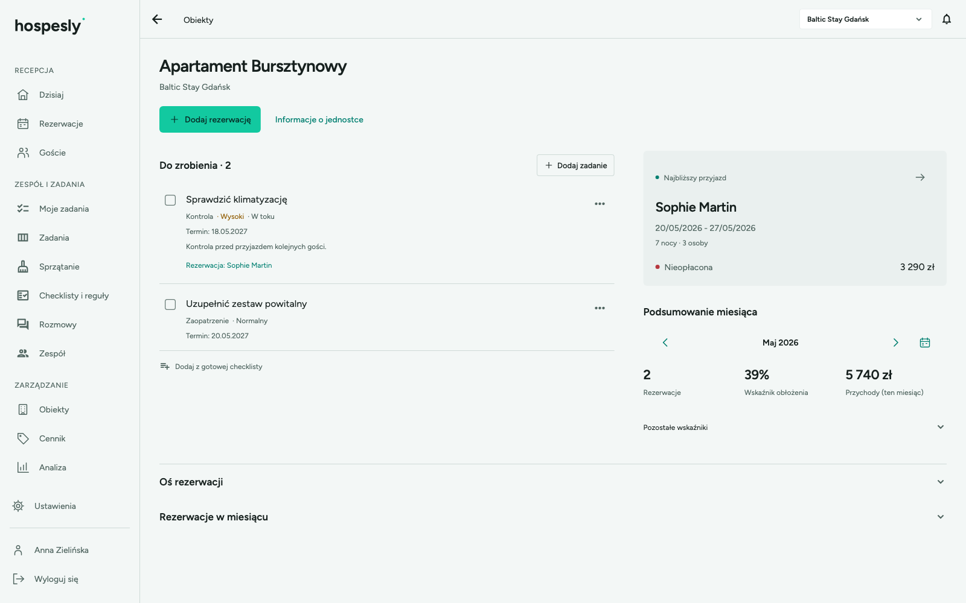966x603 pixels.
Task: Click the Zadania board icon
Action: click(x=23, y=238)
